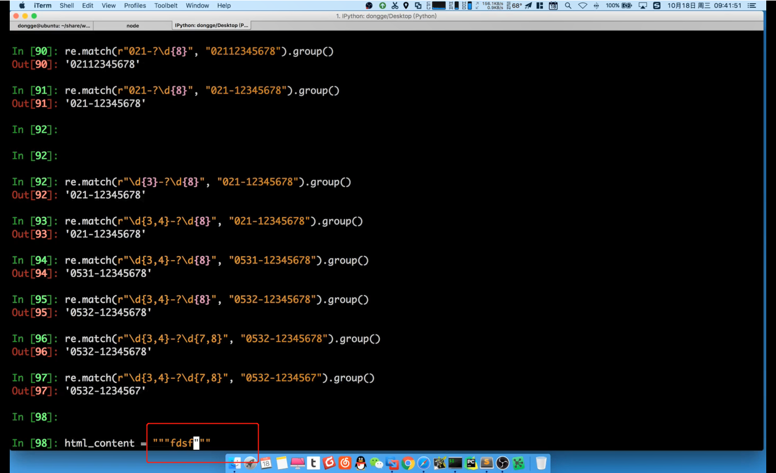Screen dimensions: 776x473
Task: Open Wi-Fi status menu icon
Action: coord(582,5)
